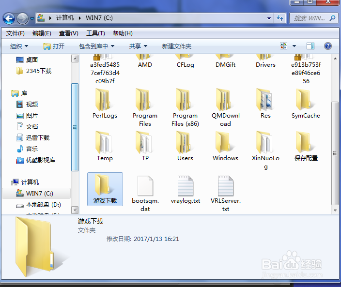This screenshot has width=341, height=287.
Task: Click file list scroll up arrow
Action: pyautogui.click(x=335, y=59)
